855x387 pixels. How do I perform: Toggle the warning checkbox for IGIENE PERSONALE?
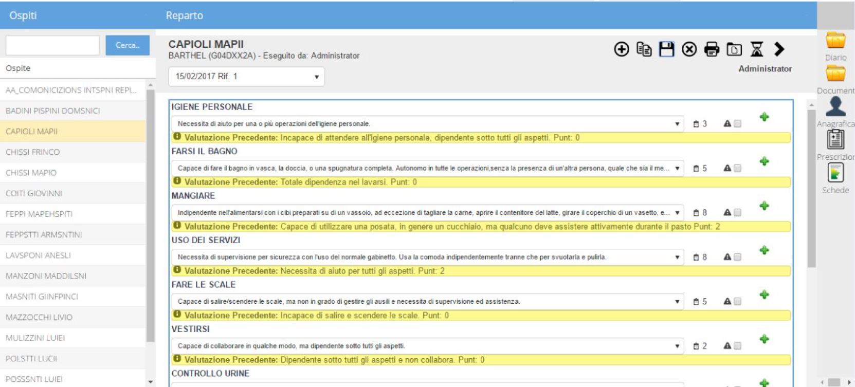(738, 124)
